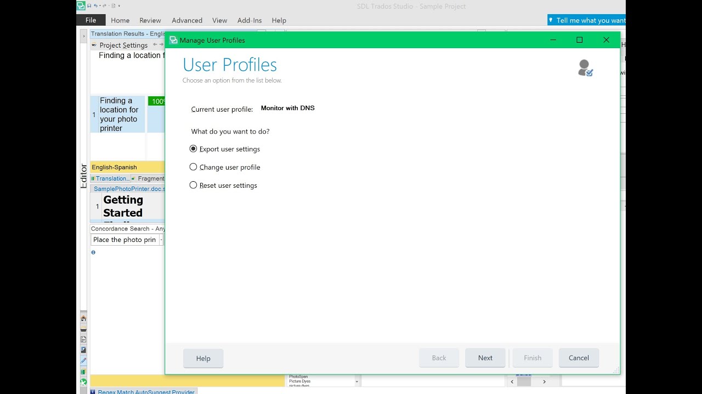Open the Help ribbon tab
702x394 pixels.
[x=279, y=20]
